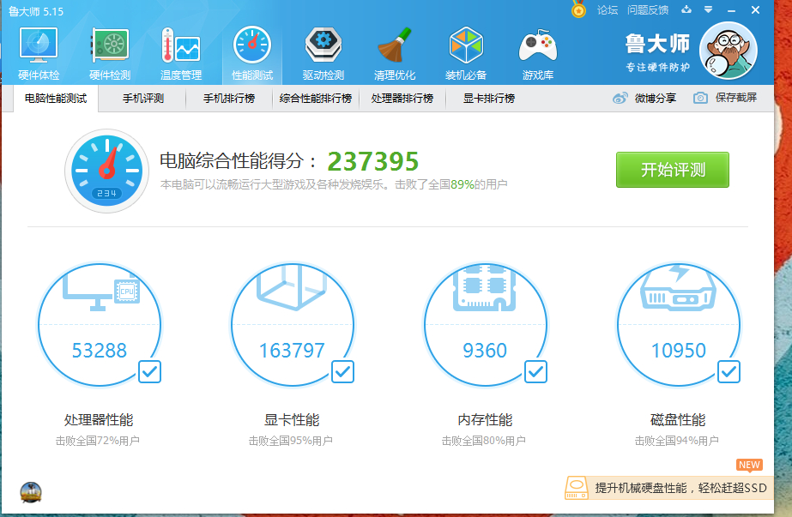792x517 pixels.
Task: Click the memory score 9360
Action: [x=485, y=351]
